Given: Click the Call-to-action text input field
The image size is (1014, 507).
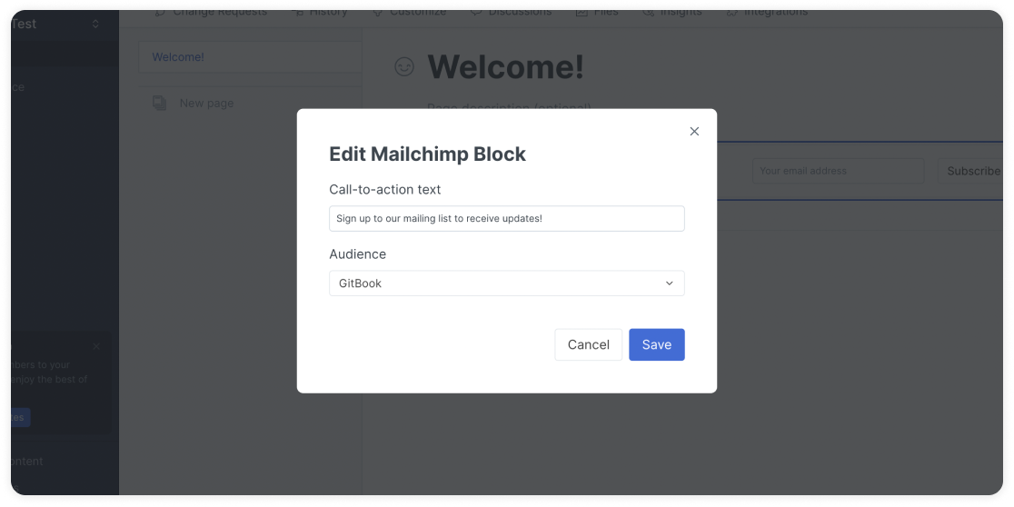Looking at the screenshot, I should (506, 219).
